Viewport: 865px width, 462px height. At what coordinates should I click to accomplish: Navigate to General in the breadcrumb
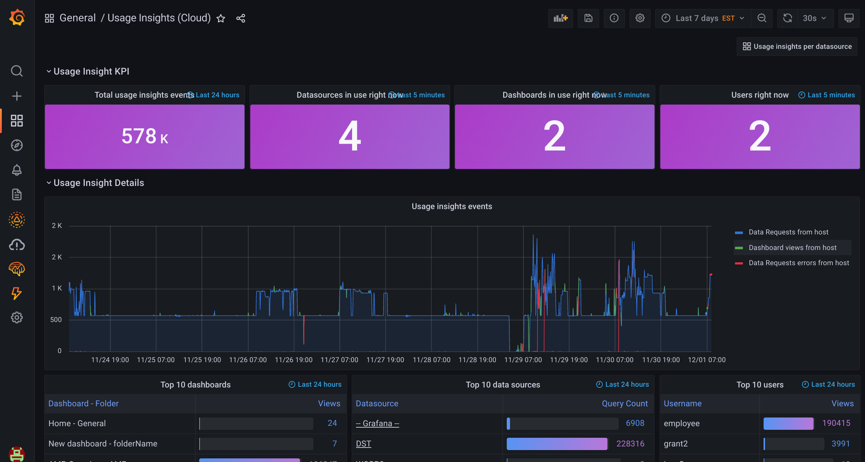78,17
